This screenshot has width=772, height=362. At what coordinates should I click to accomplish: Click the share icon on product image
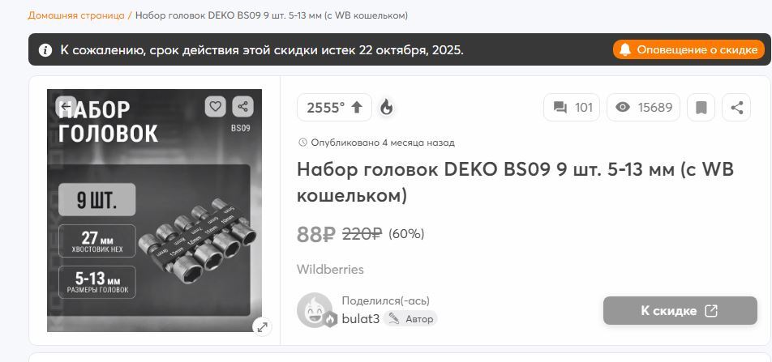click(242, 106)
